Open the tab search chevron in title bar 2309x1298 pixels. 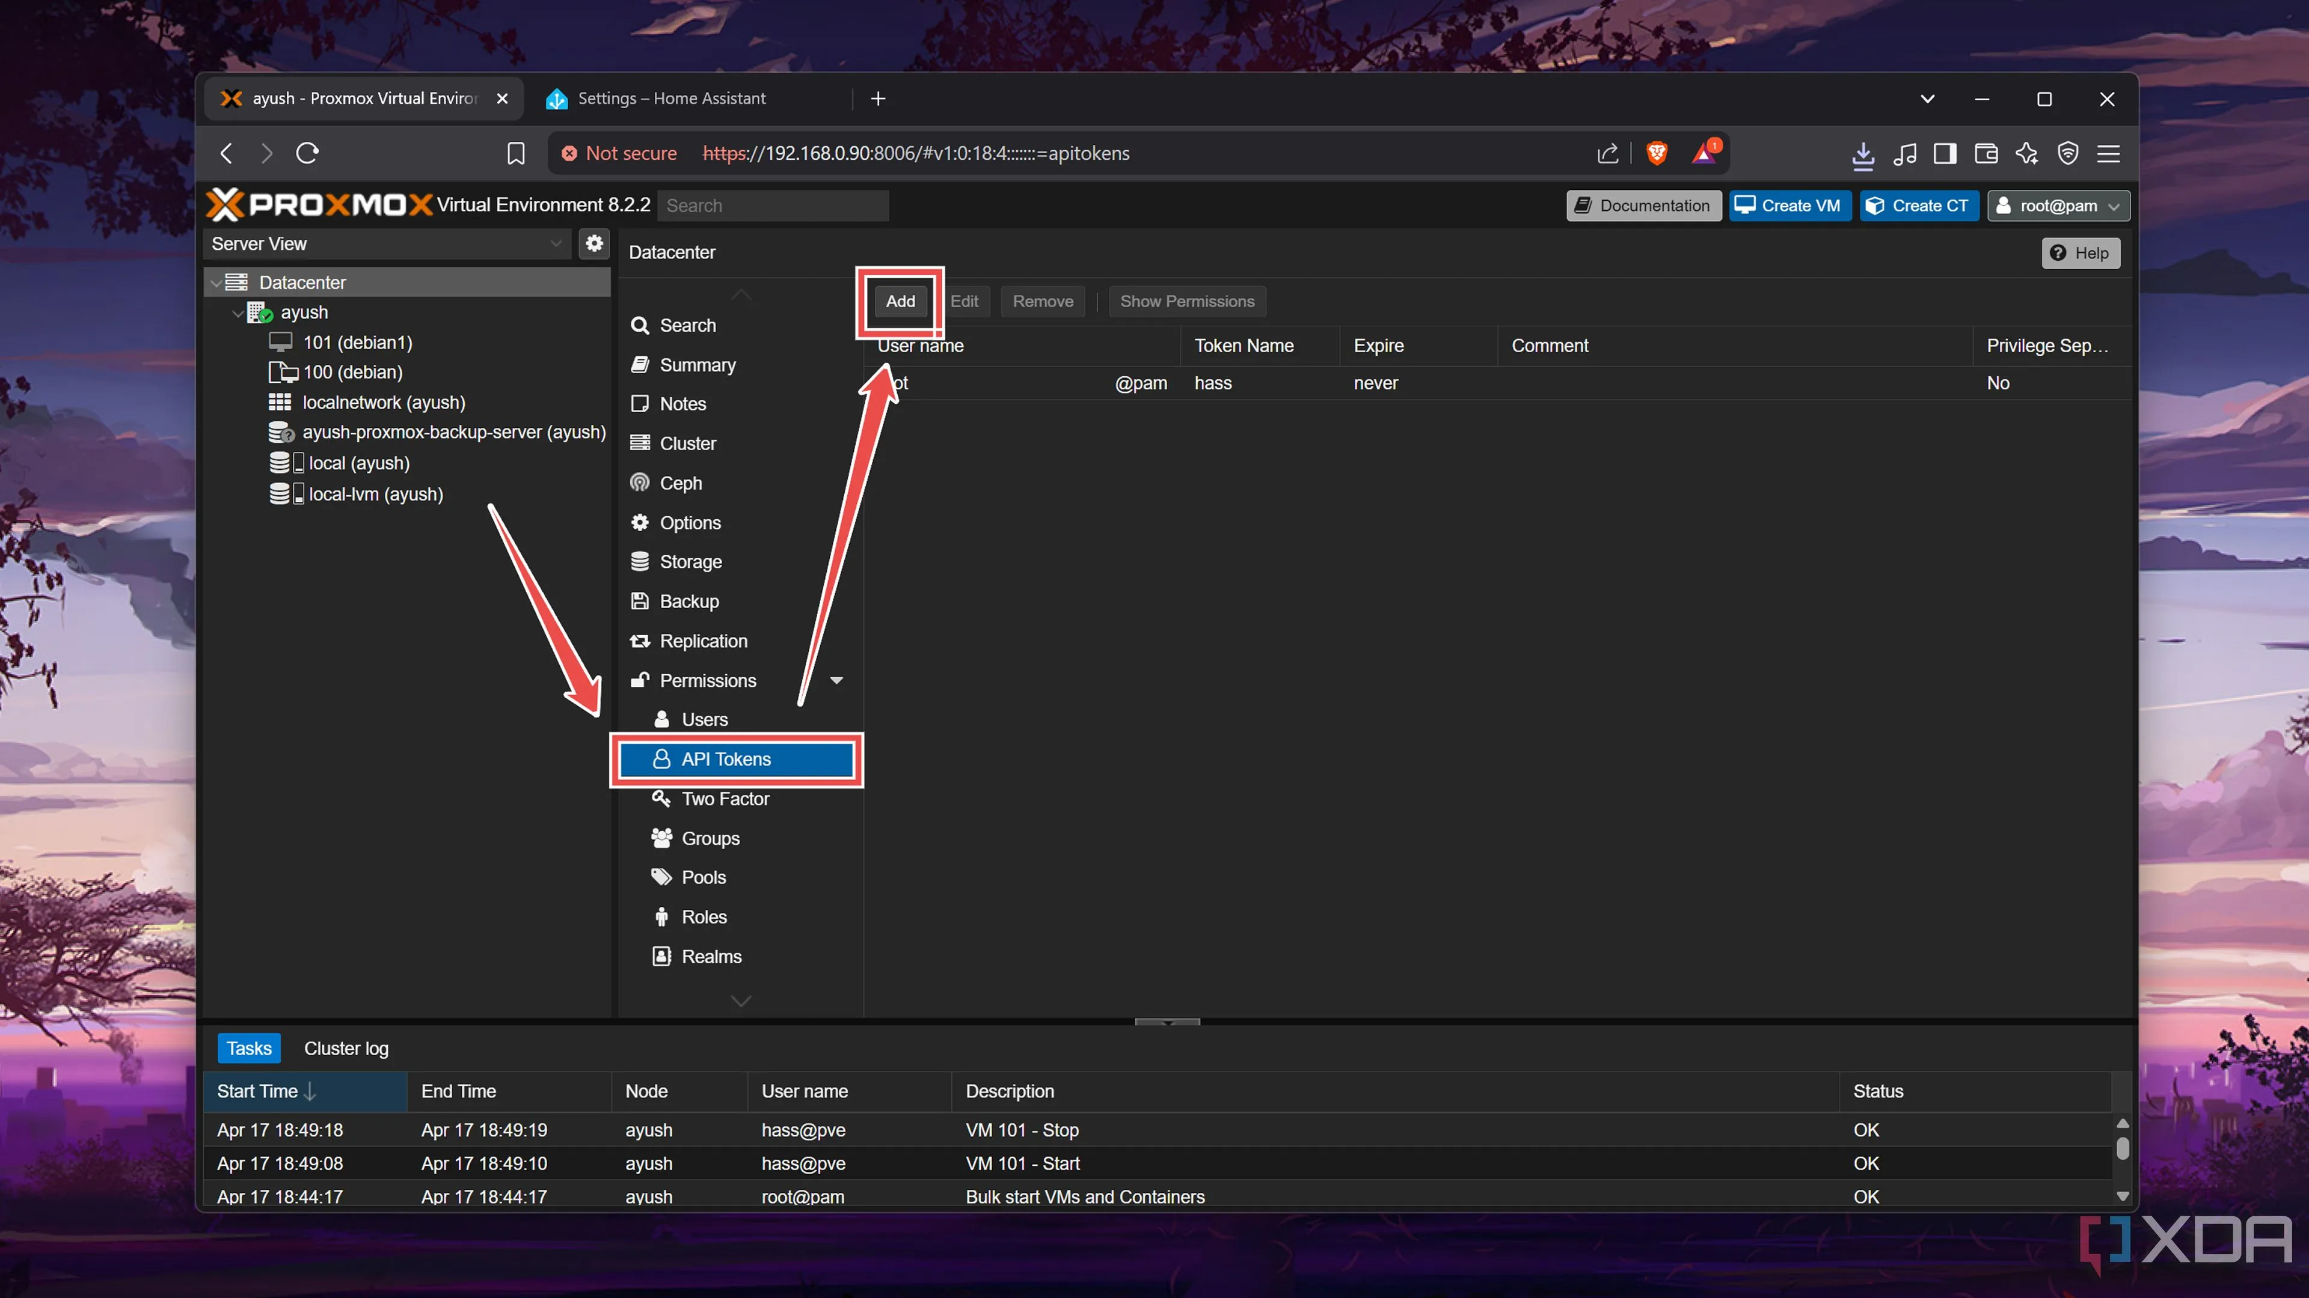point(1927,99)
